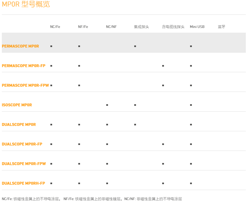
Task: Select the 集成探头 square for PERMASCOPE MP0R
Action: tap(135, 46)
